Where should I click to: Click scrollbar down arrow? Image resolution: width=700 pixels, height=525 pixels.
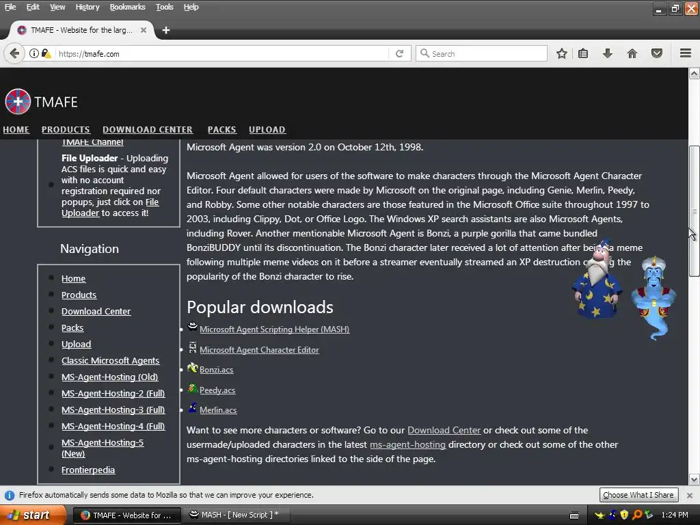pyautogui.click(x=694, y=480)
